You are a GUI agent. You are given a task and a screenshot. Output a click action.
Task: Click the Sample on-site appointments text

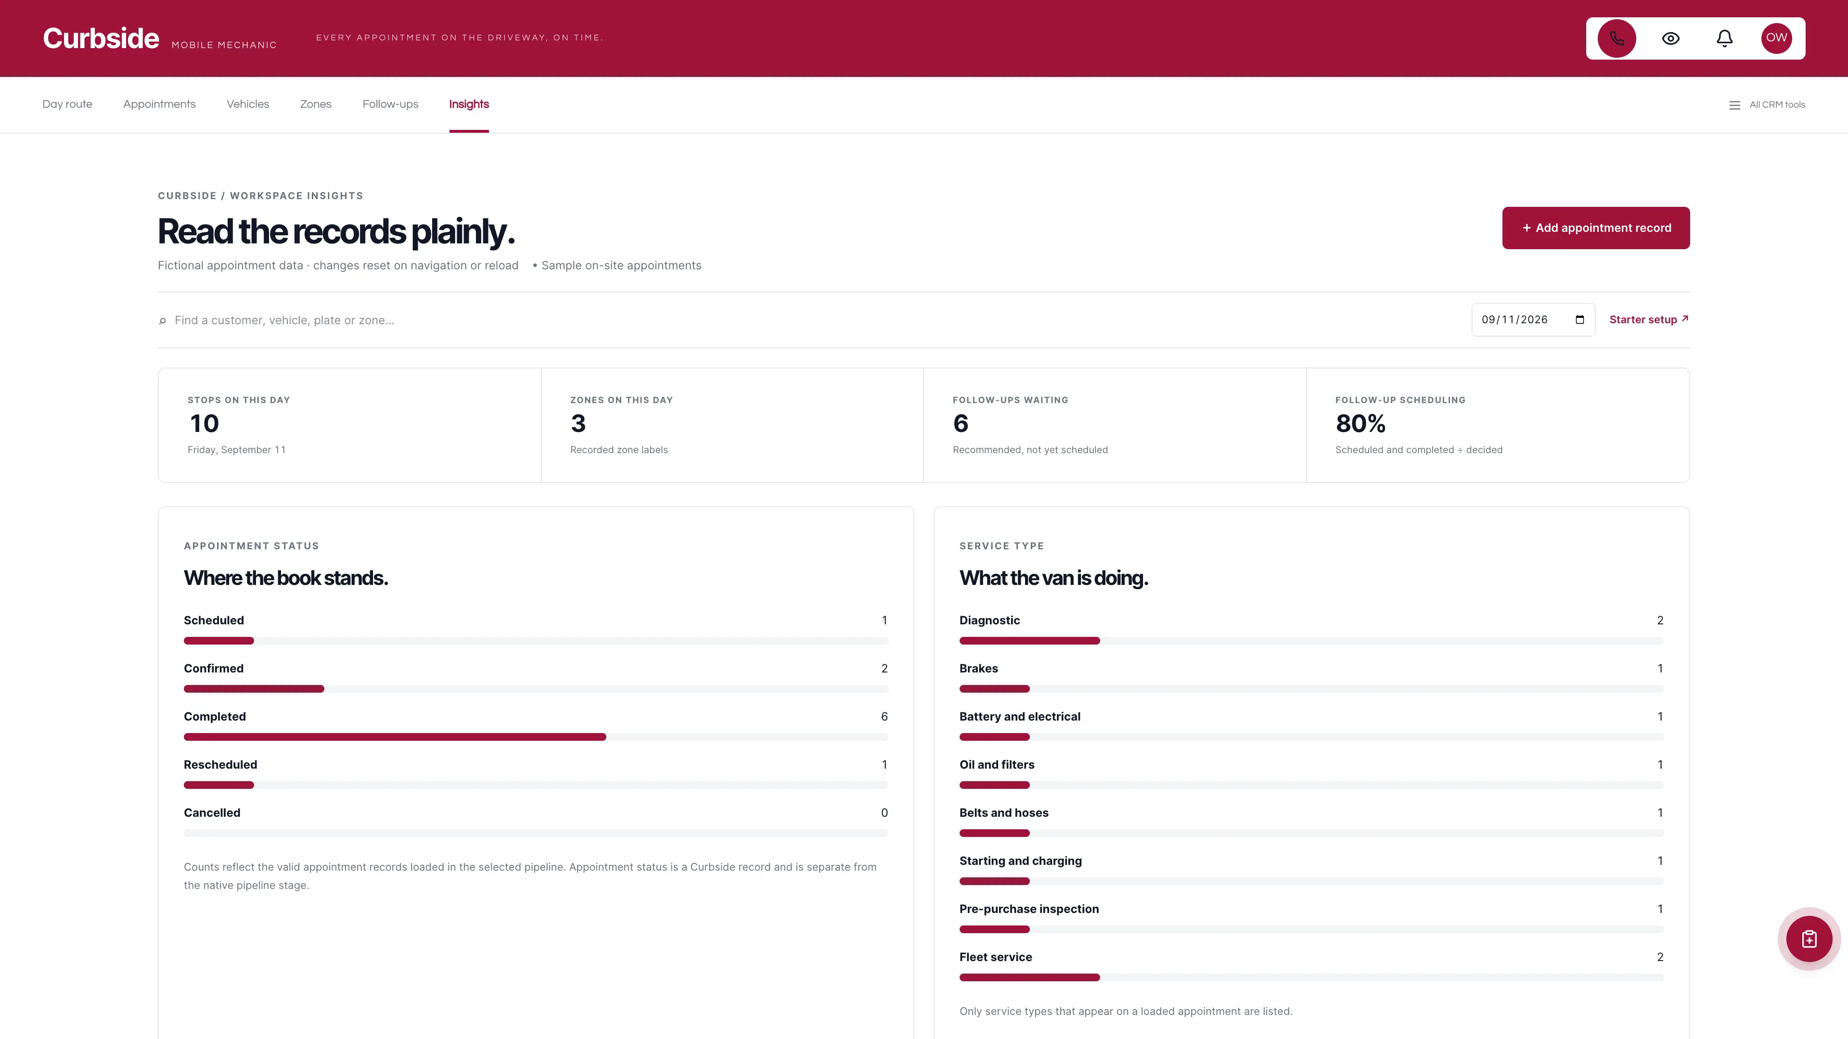coord(621,266)
